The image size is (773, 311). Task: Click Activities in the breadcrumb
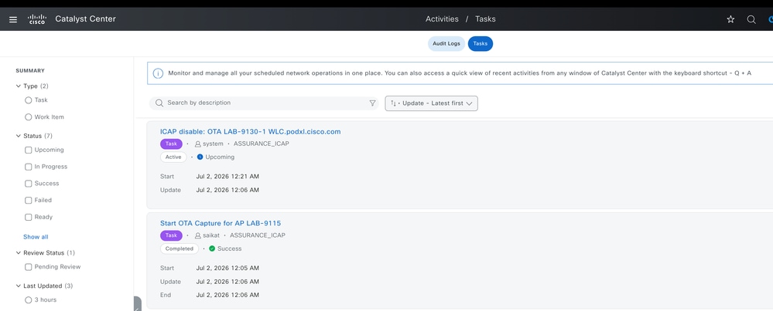pyautogui.click(x=442, y=19)
